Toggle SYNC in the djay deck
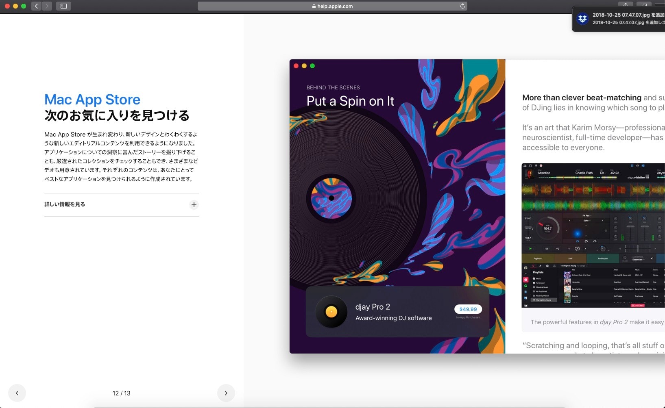This screenshot has width=665, height=408. coord(528,219)
